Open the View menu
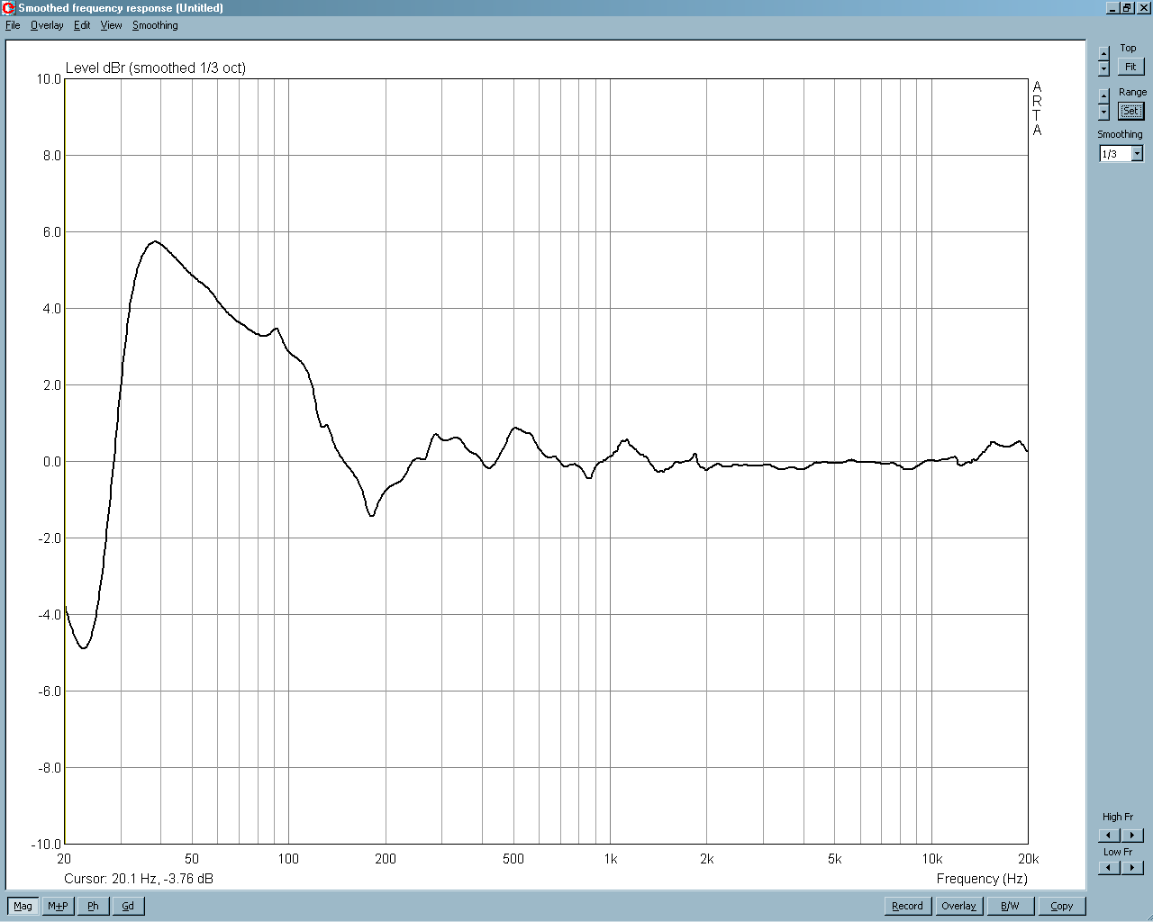Image resolution: width=1153 pixels, height=922 pixels. coord(111,25)
